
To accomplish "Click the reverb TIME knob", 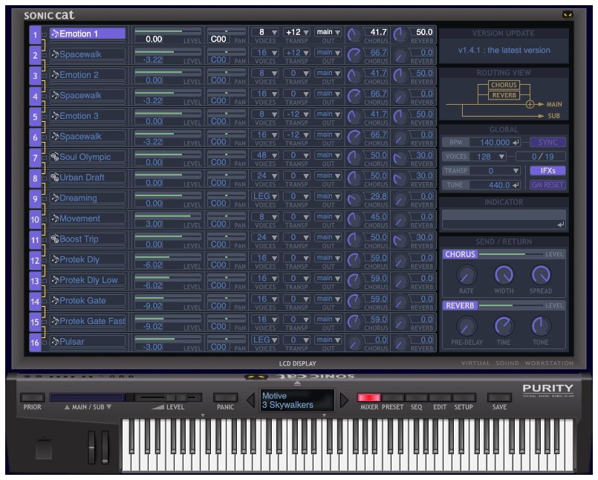I will point(504,326).
